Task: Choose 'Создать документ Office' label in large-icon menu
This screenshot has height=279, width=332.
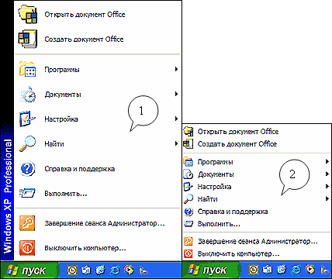Action: [84, 40]
